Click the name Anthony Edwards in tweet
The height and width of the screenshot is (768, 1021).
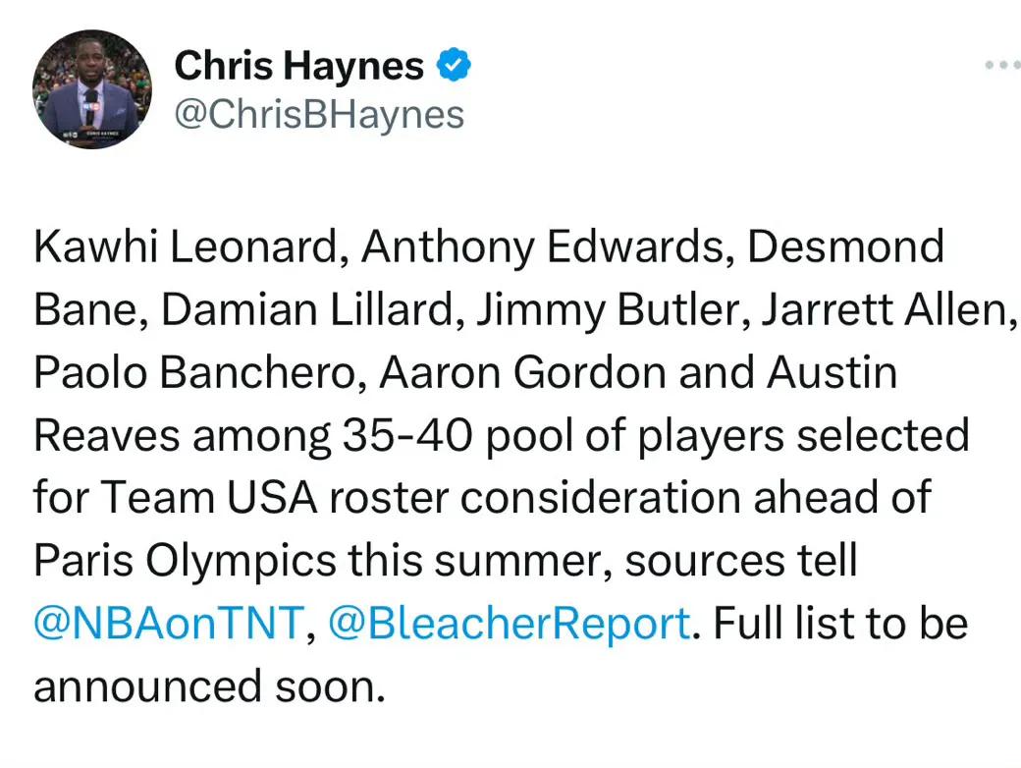point(542,248)
